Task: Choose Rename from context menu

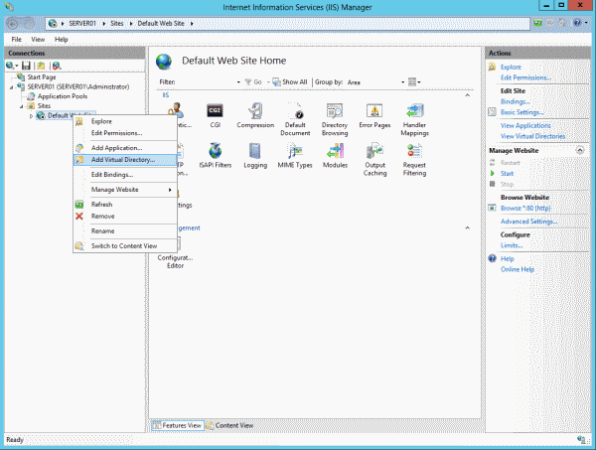Action: [125, 231]
